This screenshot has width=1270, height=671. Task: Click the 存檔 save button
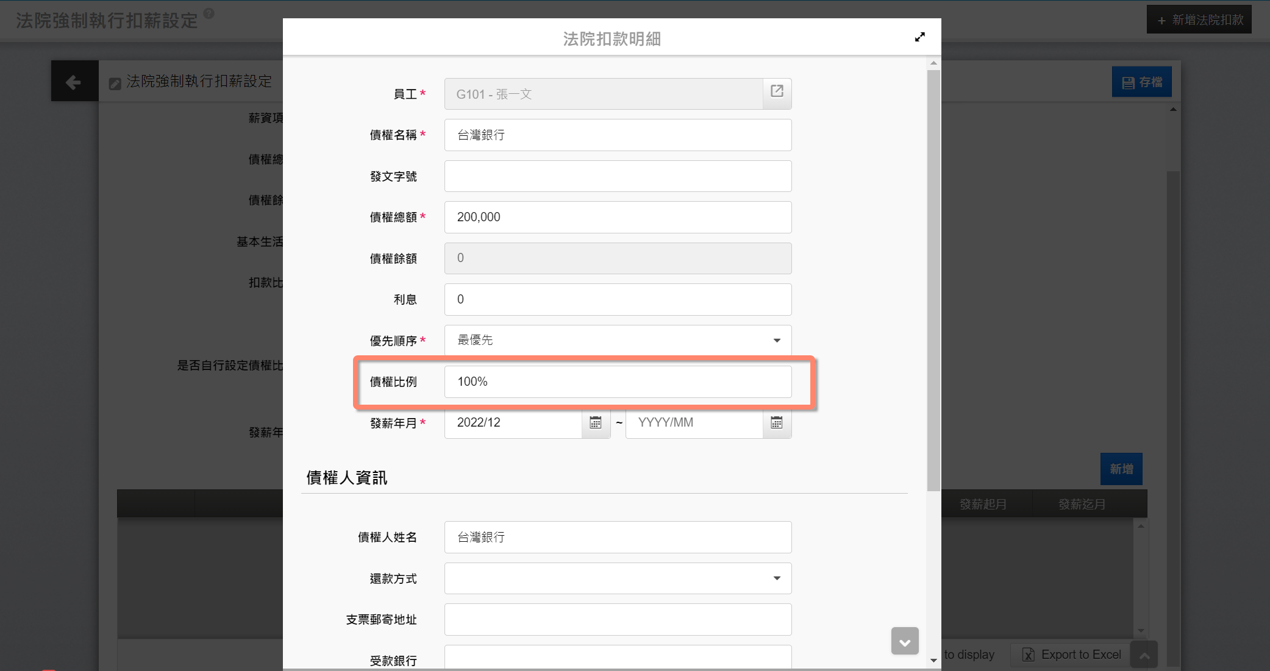pos(1141,82)
